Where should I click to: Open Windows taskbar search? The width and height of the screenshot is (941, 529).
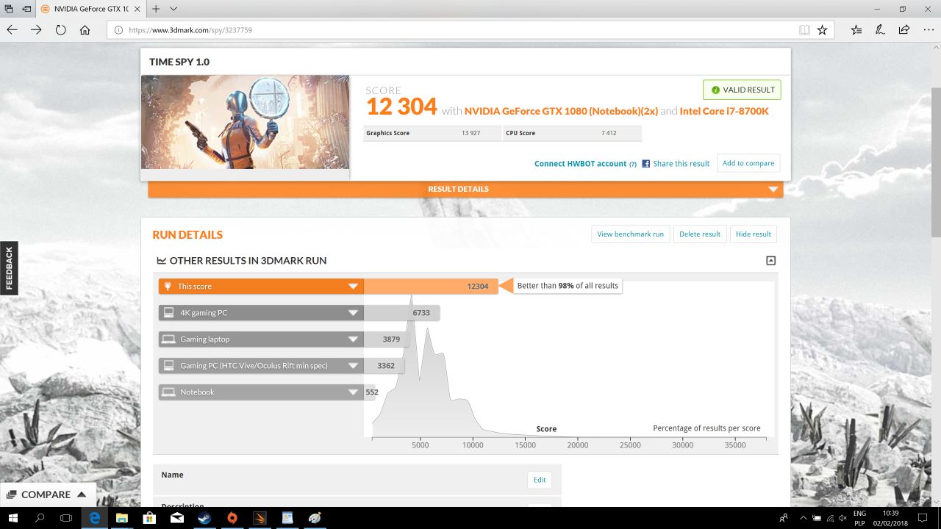[x=41, y=518]
